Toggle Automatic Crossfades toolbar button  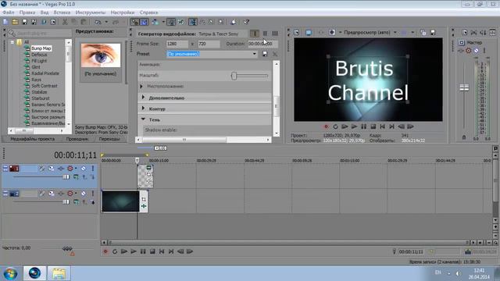144,22
